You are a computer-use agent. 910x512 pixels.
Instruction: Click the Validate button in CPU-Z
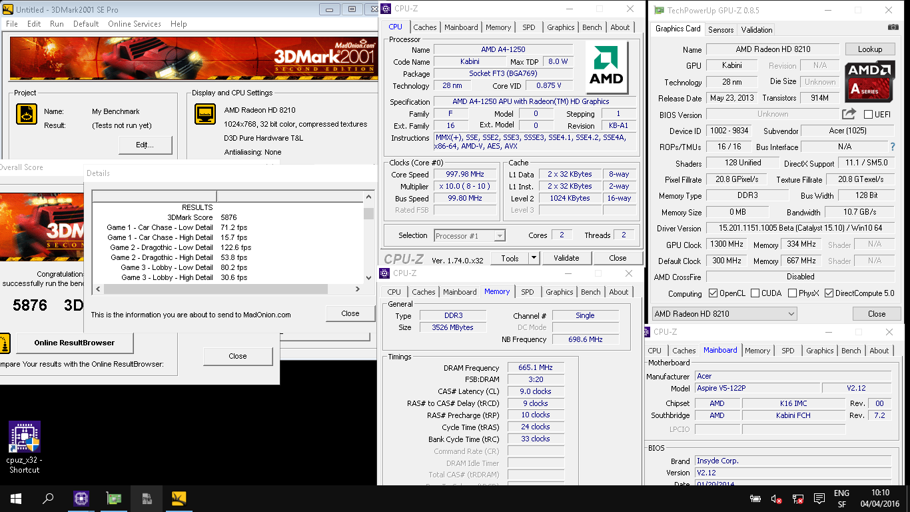pos(566,258)
